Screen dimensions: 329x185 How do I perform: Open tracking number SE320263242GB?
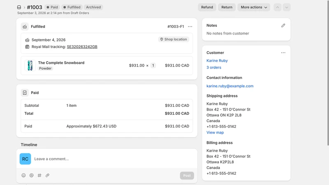click(82, 47)
